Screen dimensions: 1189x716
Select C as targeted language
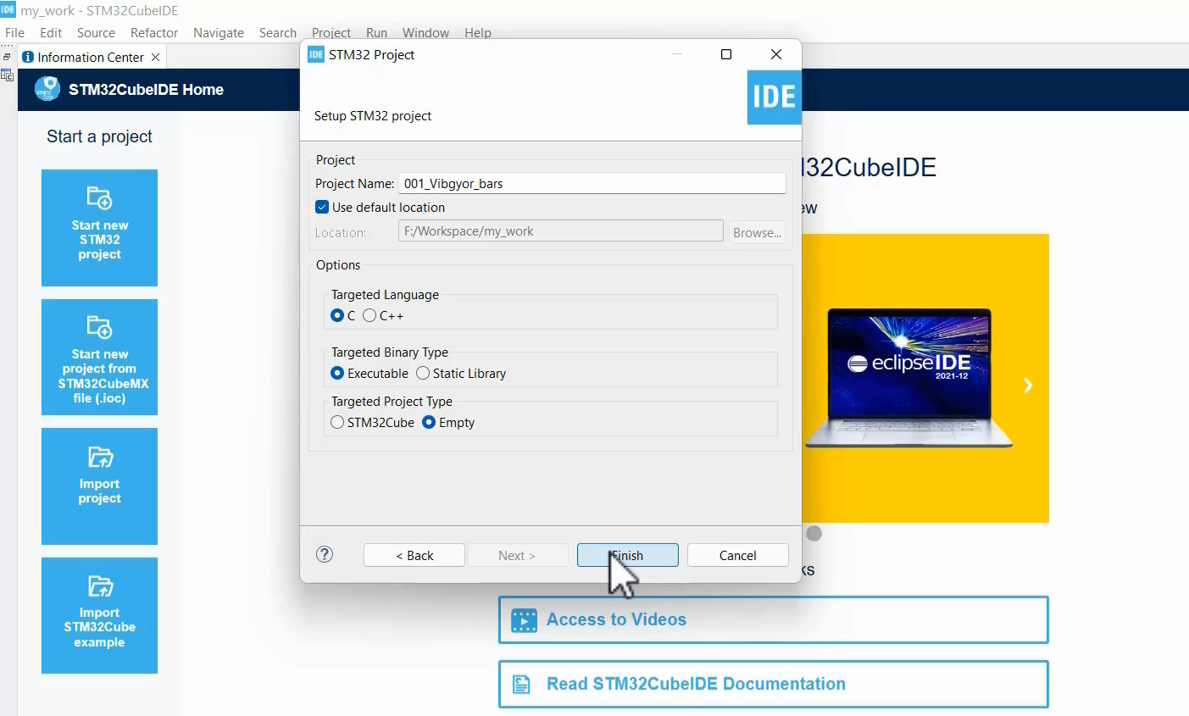point(337,315)
